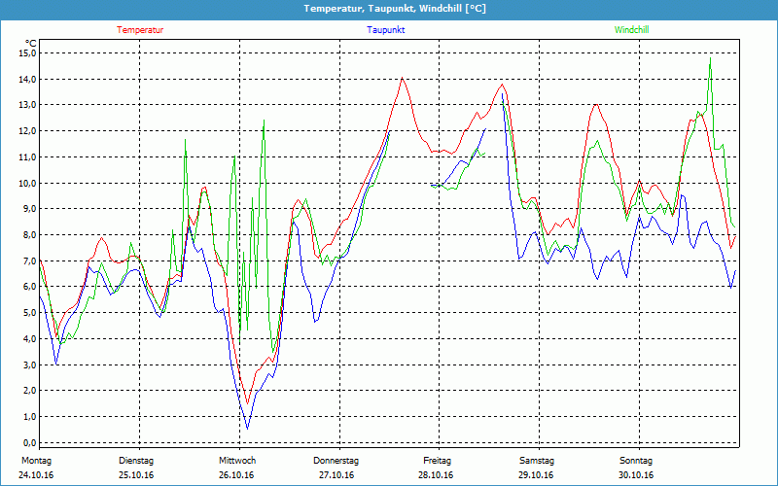Select the blue 'Taupunkt' legend label
778x486 pixels.
tap(385, 30)
